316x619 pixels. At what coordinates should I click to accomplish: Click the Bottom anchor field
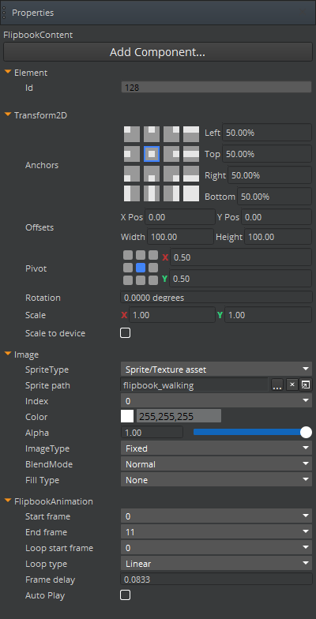tap(275, 197)
